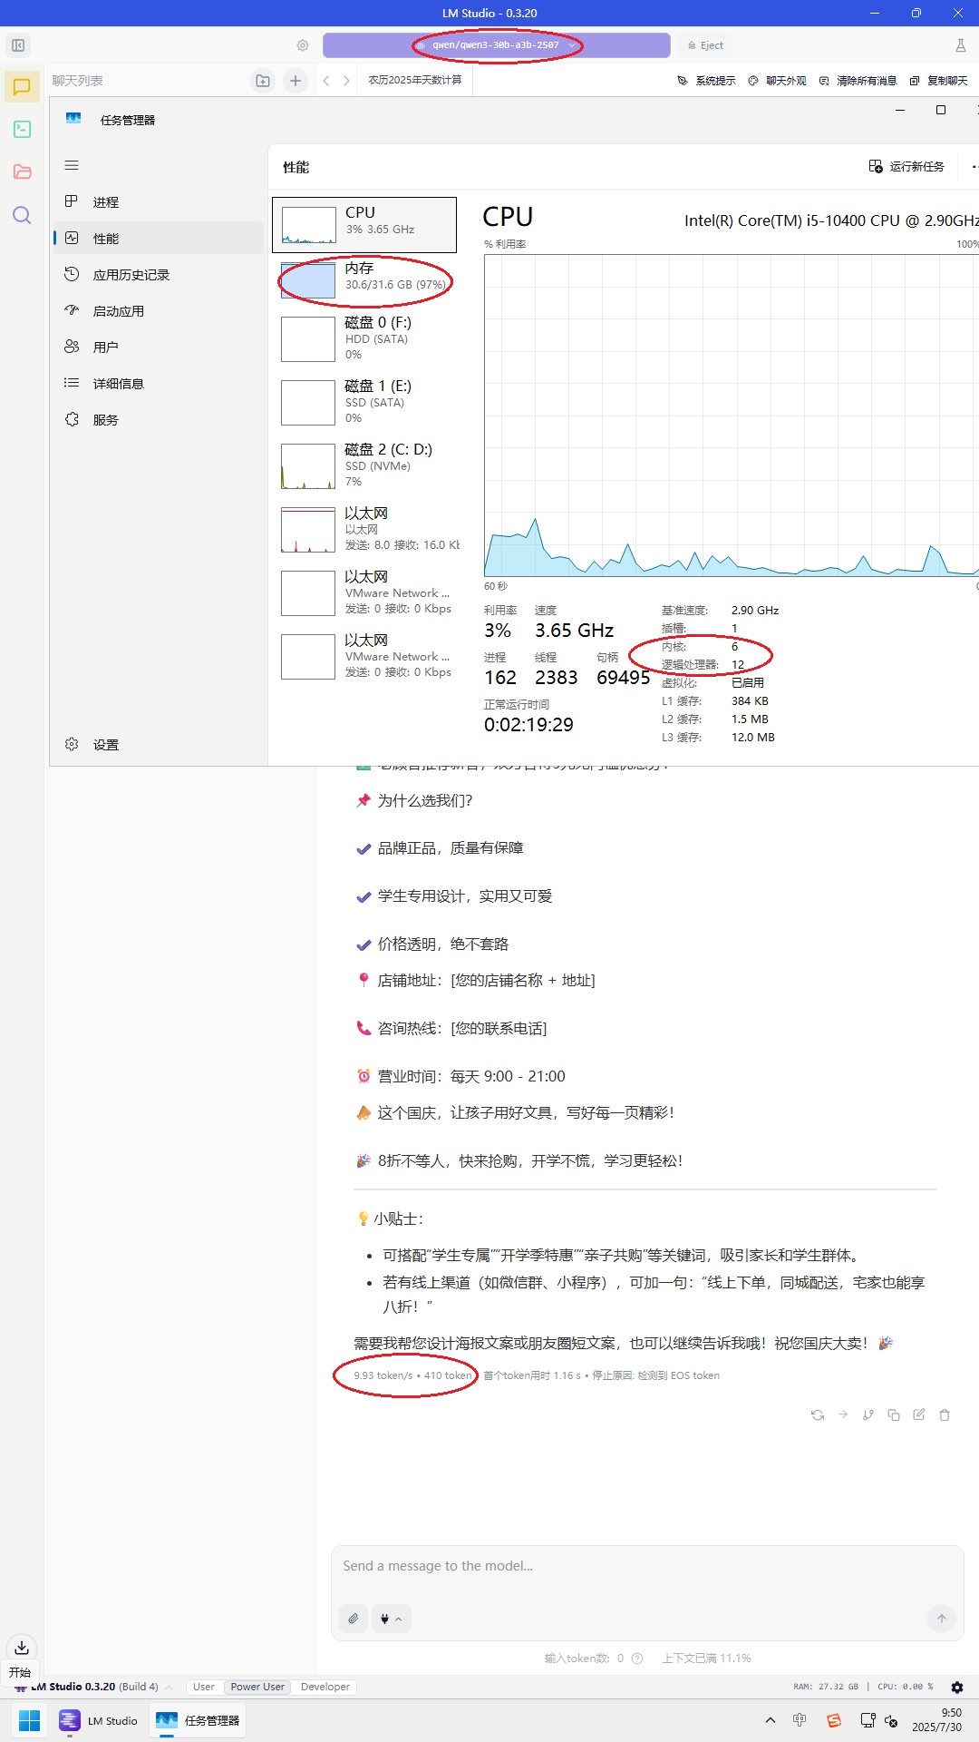Viewport: 979px width, 1742px height.
Task: Select 磁盘 0 (F:) HDD performance item
Action: tap(364, 338)
